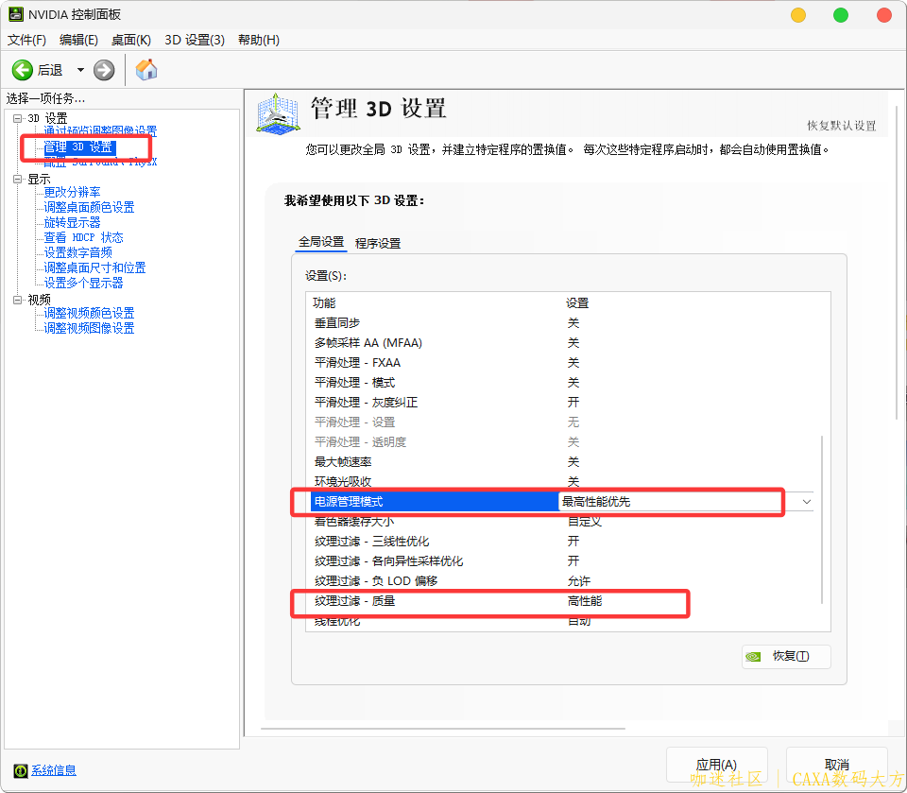Click the 设置 column header
The height and width of the screenshot is (793, 907).
point(576,302)
